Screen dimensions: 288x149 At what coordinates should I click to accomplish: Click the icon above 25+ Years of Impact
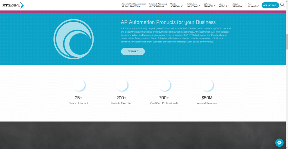coord(79,85)
